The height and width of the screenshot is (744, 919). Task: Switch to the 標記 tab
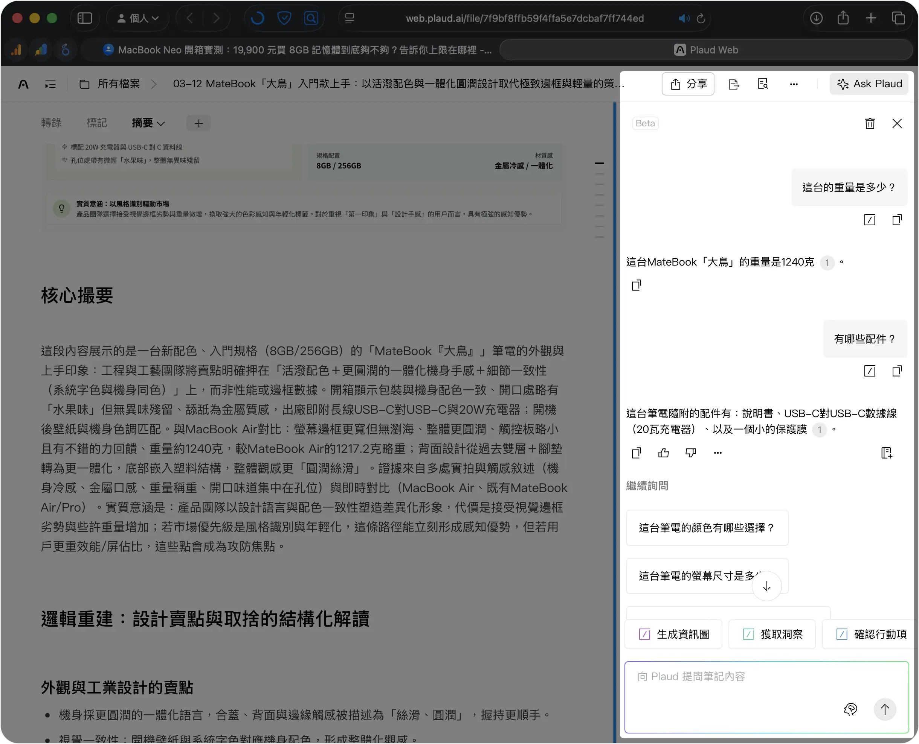pos(96,123)
